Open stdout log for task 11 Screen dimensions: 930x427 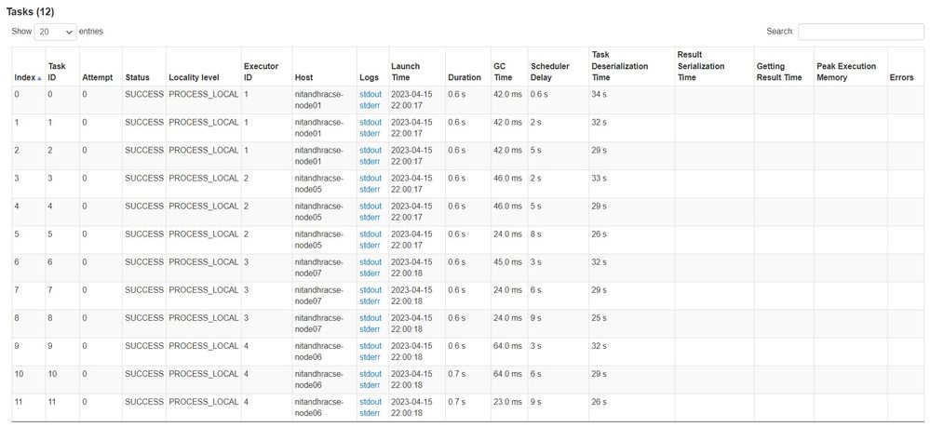(370, 402)
